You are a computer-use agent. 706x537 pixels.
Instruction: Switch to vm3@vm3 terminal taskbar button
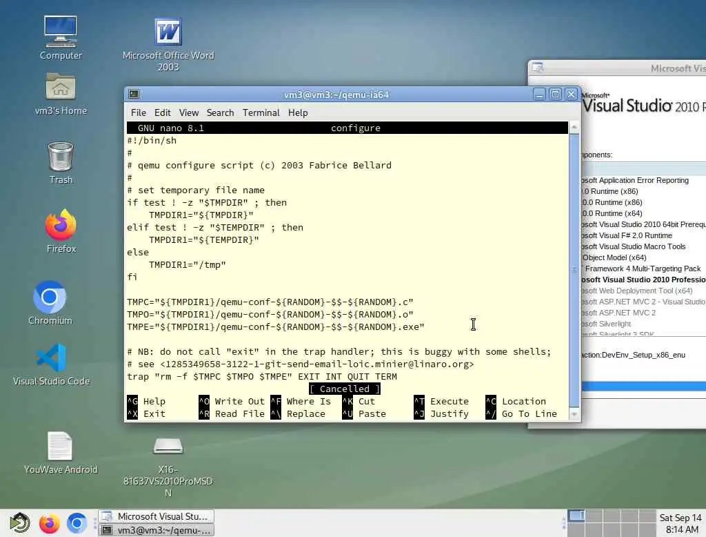(x=157, y=530)
